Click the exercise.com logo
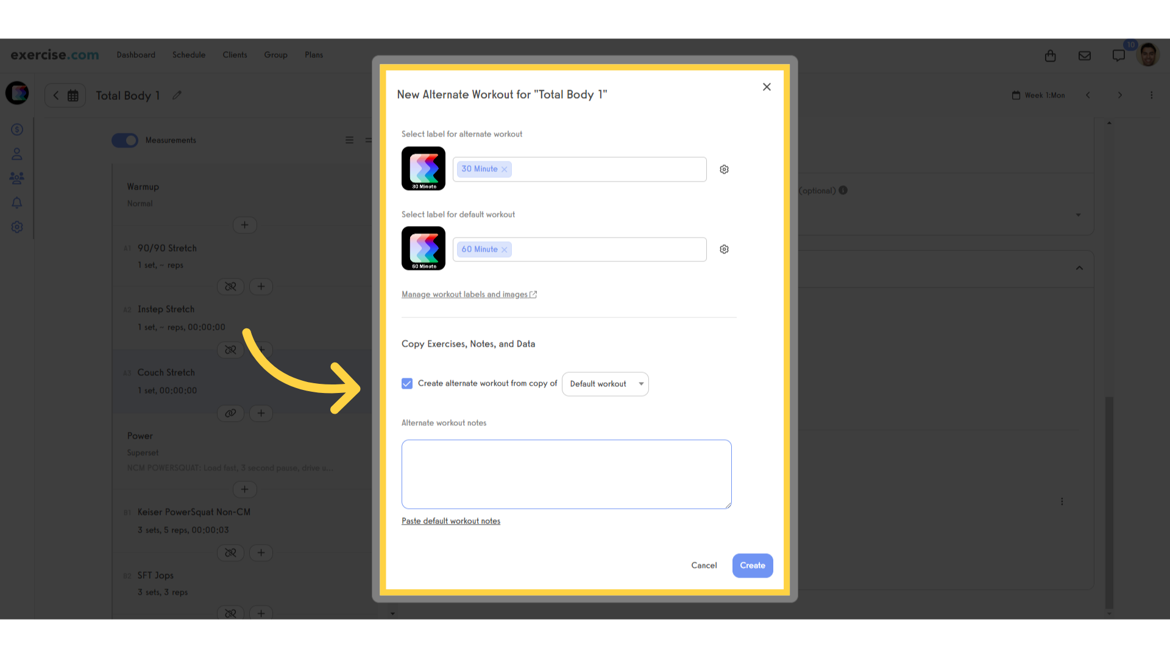This screenshot has width=1170, height=658. tap(55, 55)
